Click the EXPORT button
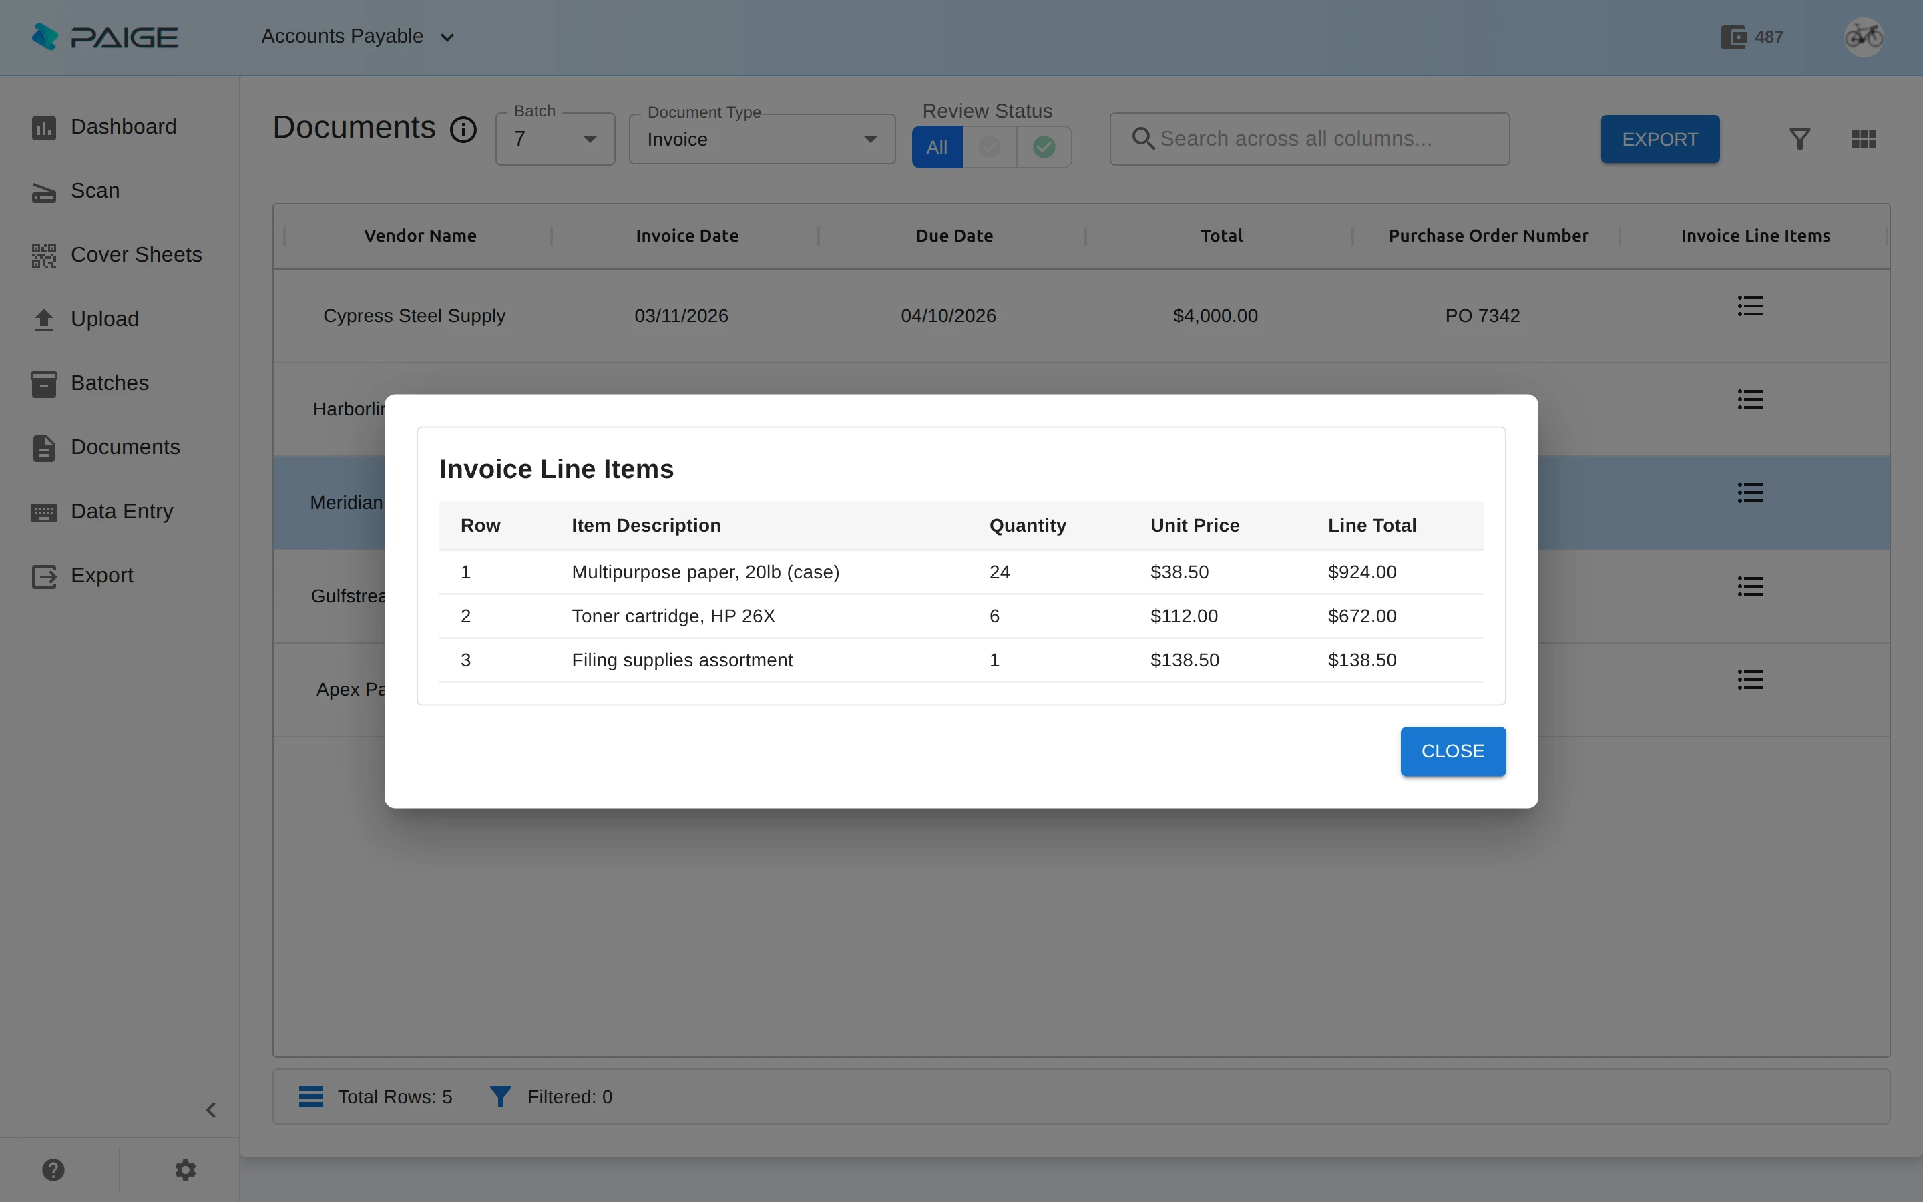Image resolution: width=1923 pixels, height=1202 pixels. tap(1660, 139)
